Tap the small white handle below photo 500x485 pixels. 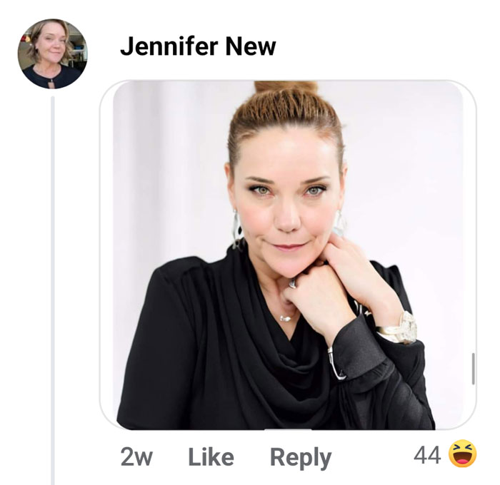coord(288,429)
